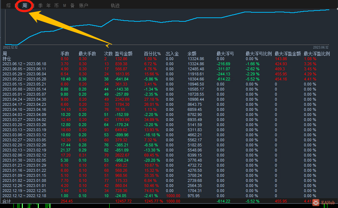
Task: Open the 币 currency tab
Action: tap(57, 5)
